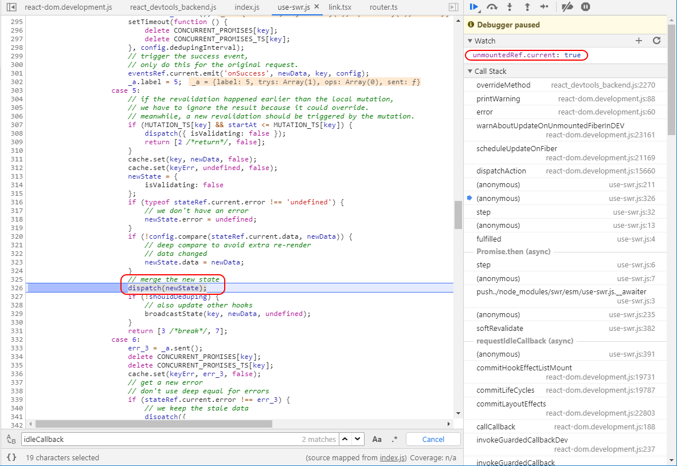The width and height of the screenshot is (677, 466).
Task: Resume script execution with the play button
Action: point(474,7)
